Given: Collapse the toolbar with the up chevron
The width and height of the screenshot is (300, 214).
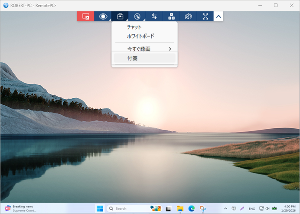Looking at the screenshot, I should pos(218,17).
